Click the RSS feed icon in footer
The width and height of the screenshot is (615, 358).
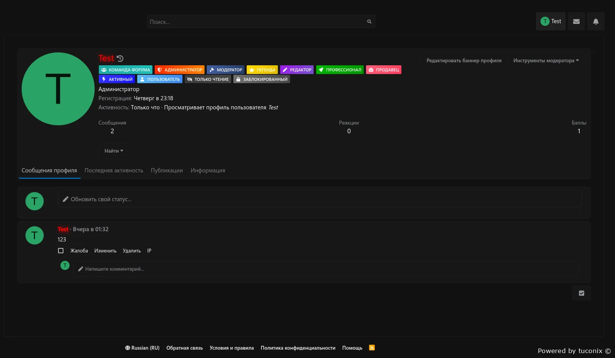point(372,348)
